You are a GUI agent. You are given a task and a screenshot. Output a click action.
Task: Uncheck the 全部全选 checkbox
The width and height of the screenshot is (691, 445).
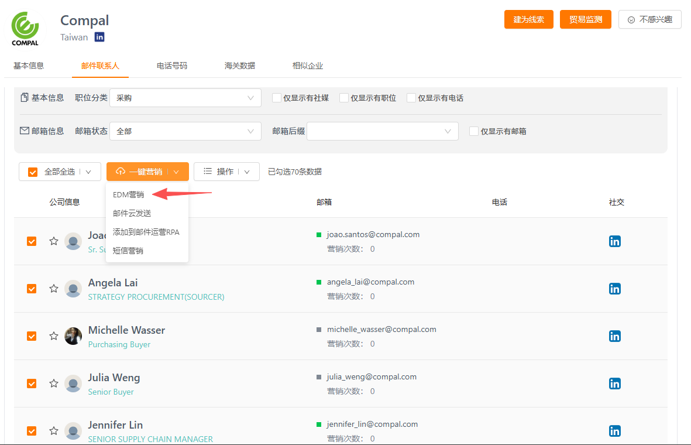[33, 172]
